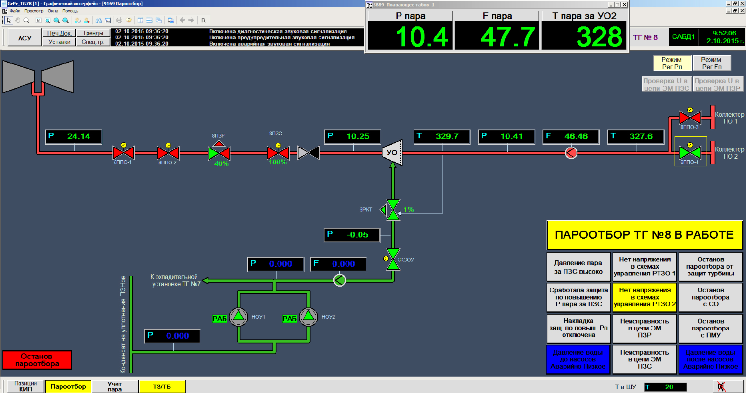The height and width of the screenshot is (393, 747).
Task: Click the red flow meter symbol
Action: tap(571, 153)
